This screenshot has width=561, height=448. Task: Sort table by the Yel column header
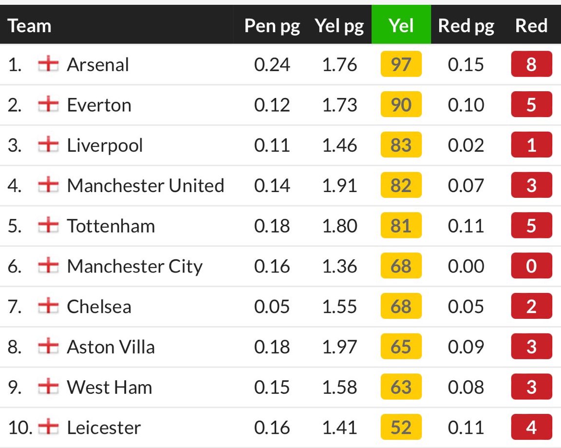click(x=401, y=25)
